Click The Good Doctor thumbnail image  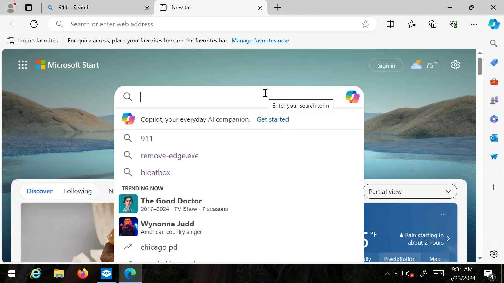point(128,204)
